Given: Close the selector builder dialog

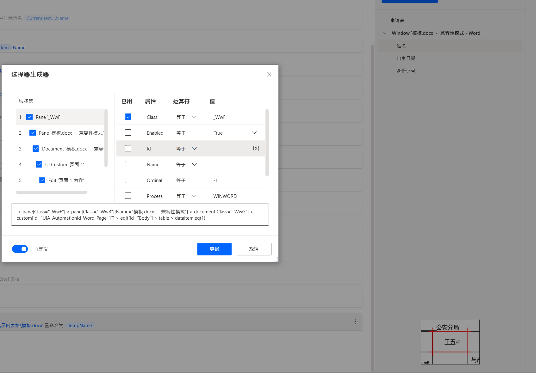Looking at the screenshot, I should (269, 75).
